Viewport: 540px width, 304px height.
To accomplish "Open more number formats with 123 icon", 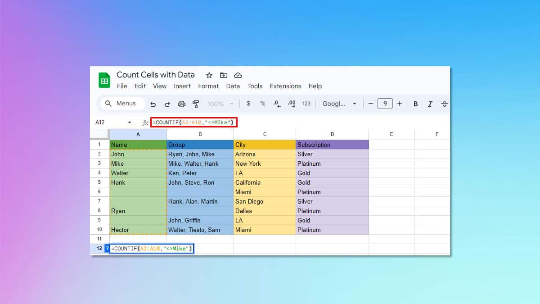I will 306,104.
